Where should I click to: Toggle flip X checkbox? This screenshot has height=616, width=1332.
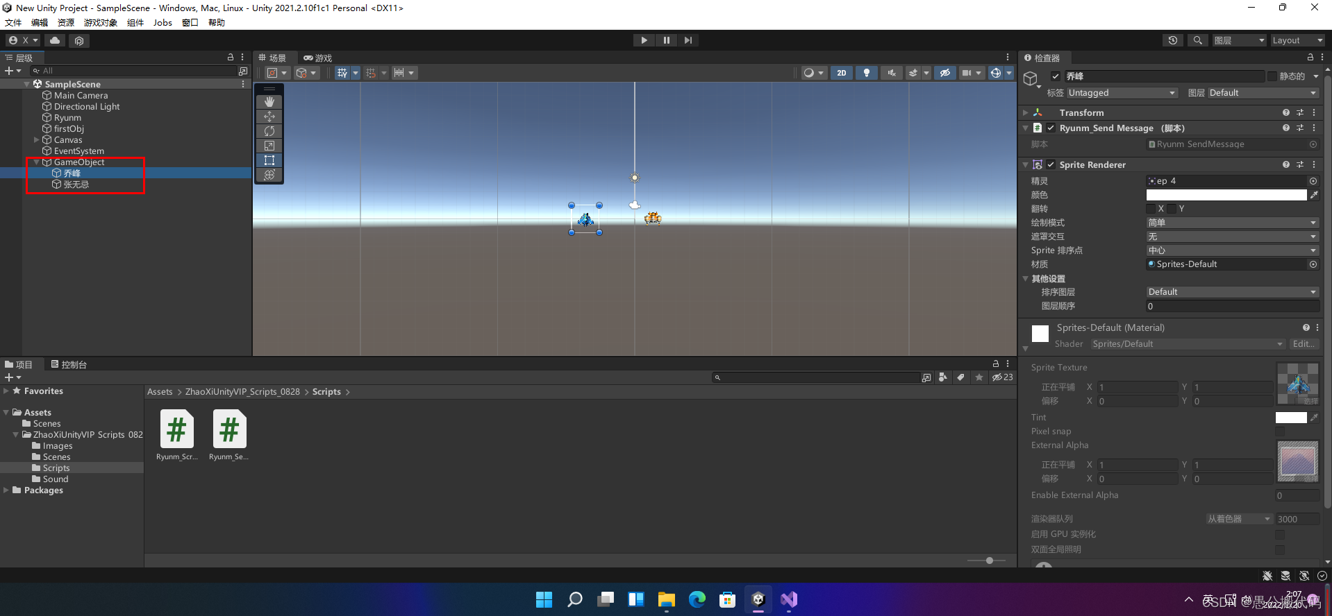click(1151, 209)
